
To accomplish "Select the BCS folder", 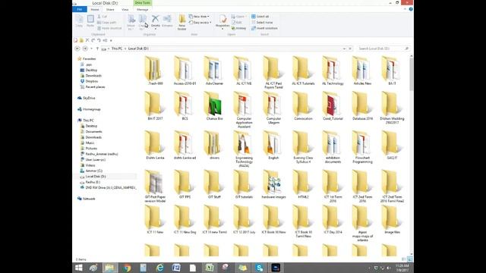I will (x=185, y=106).
